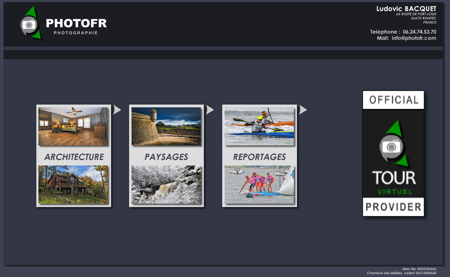Click the info@photofr.com mail address
Viewport: 450px width, 277px height.
414,38
